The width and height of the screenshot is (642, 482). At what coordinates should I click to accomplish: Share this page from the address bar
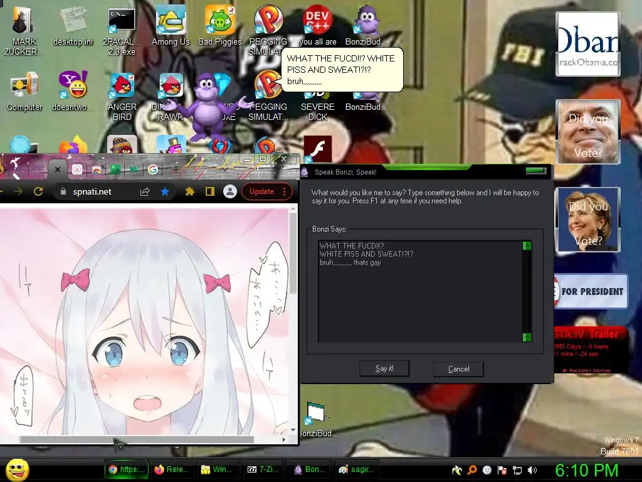pyautogui.click(x=145, y=191)
